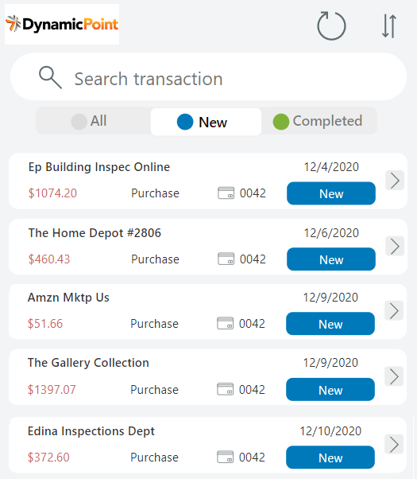The width and height of the screenshot is (417, 479).
Task: Select the Completed filter option
Action: coord(319,121)
